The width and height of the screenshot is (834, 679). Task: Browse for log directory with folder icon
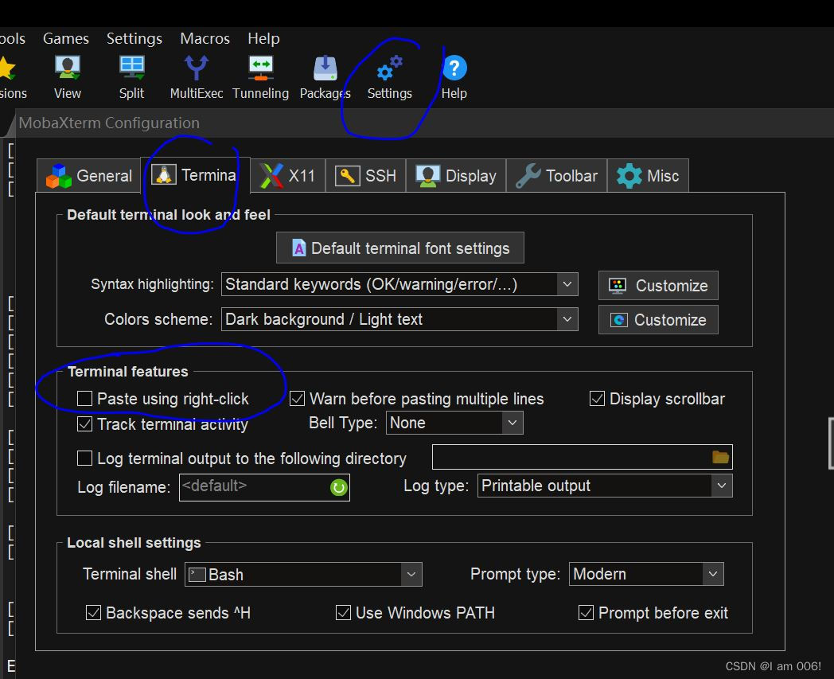tap(720, 457)
